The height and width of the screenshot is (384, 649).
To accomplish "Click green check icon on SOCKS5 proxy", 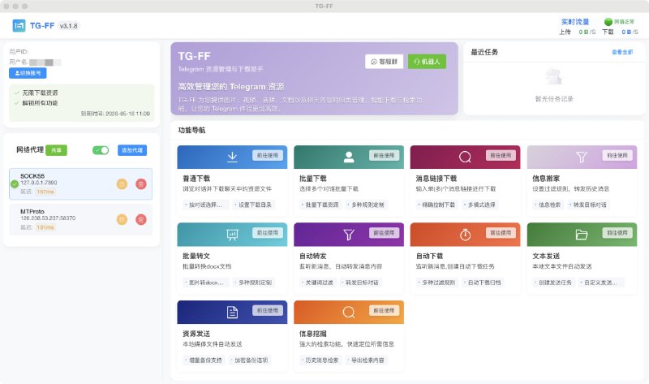I will pyautogui.click(x=15, y=184).
